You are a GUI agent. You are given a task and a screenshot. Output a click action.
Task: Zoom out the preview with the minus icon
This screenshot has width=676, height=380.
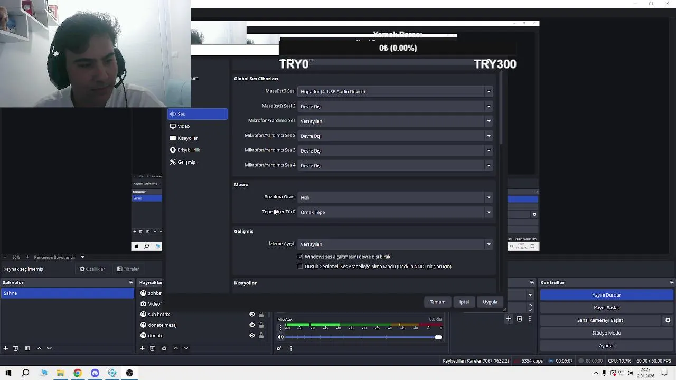5,257
